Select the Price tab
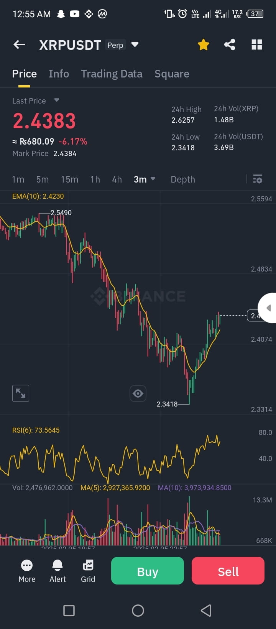Image resolution: width=276 pixels, height=629 pixels. [x=25, y=74]
